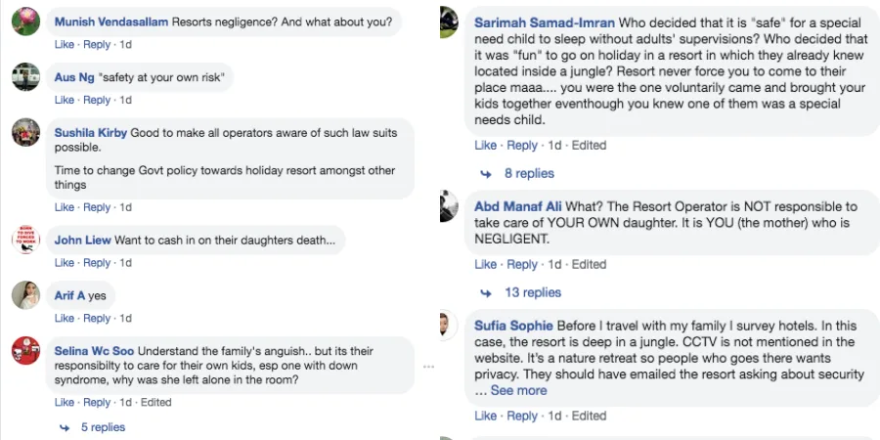Screen dimensions: 880x440
Task: Click the 1d timestamp on Arif A's comment
Action: pos(125,319)
